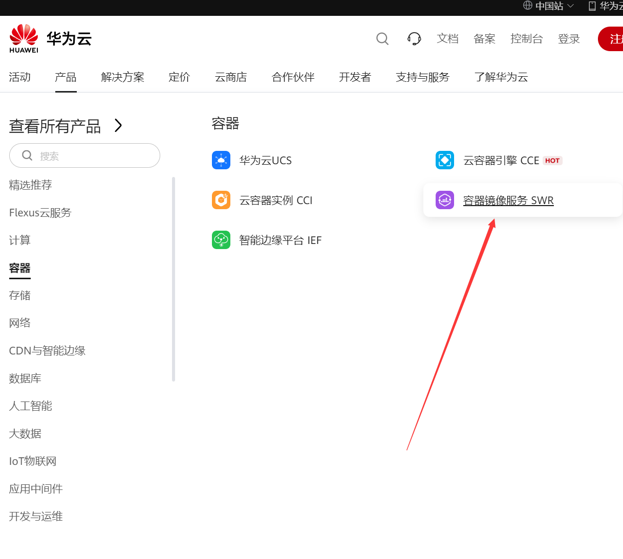Open the 产品 menu
This screenshot has height=559, width=623.
click(x=66, y=77)
